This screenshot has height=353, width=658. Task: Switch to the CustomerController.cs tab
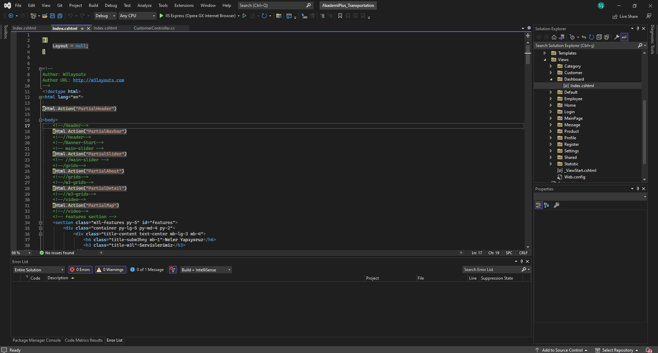coord(154,28)
